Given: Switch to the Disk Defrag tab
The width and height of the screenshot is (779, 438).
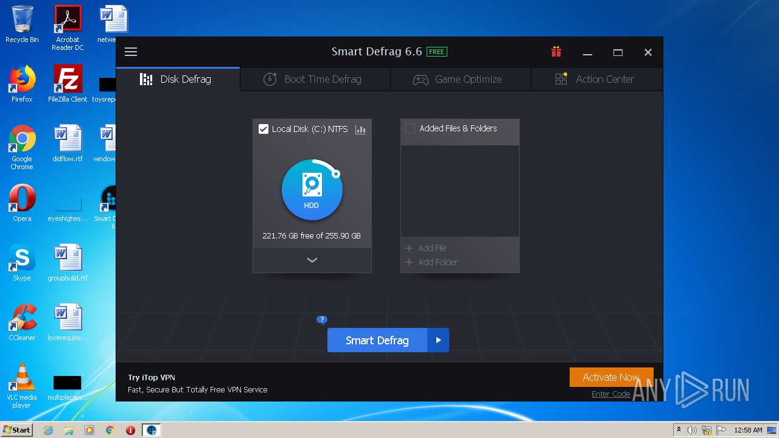Looking at the screenshot, I should click(178, 79).
